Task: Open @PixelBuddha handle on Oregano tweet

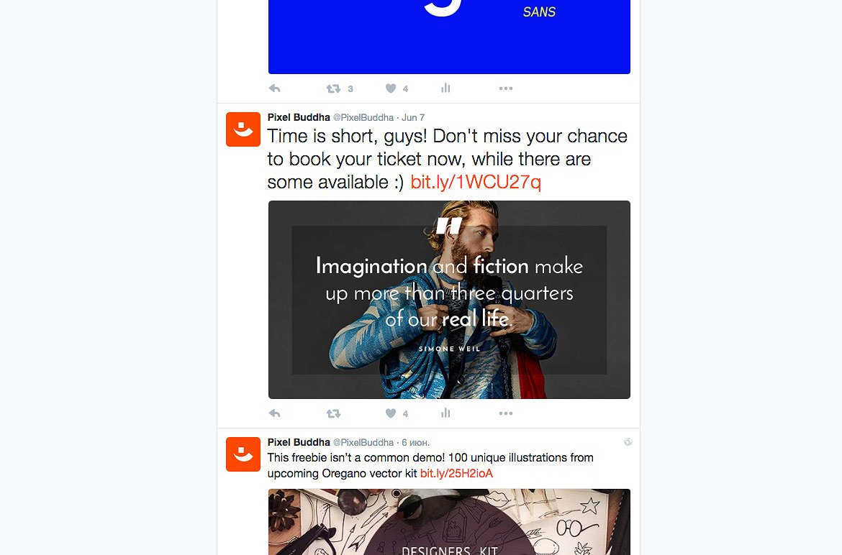Action: 363,442
